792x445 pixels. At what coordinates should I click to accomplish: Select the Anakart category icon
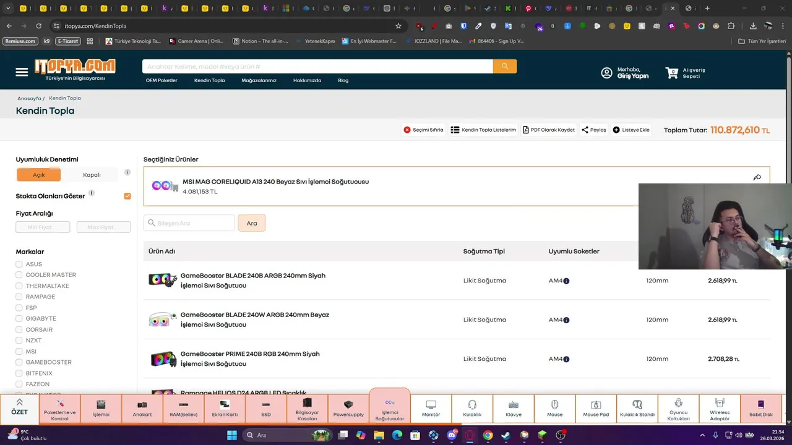tap(142, 409)
